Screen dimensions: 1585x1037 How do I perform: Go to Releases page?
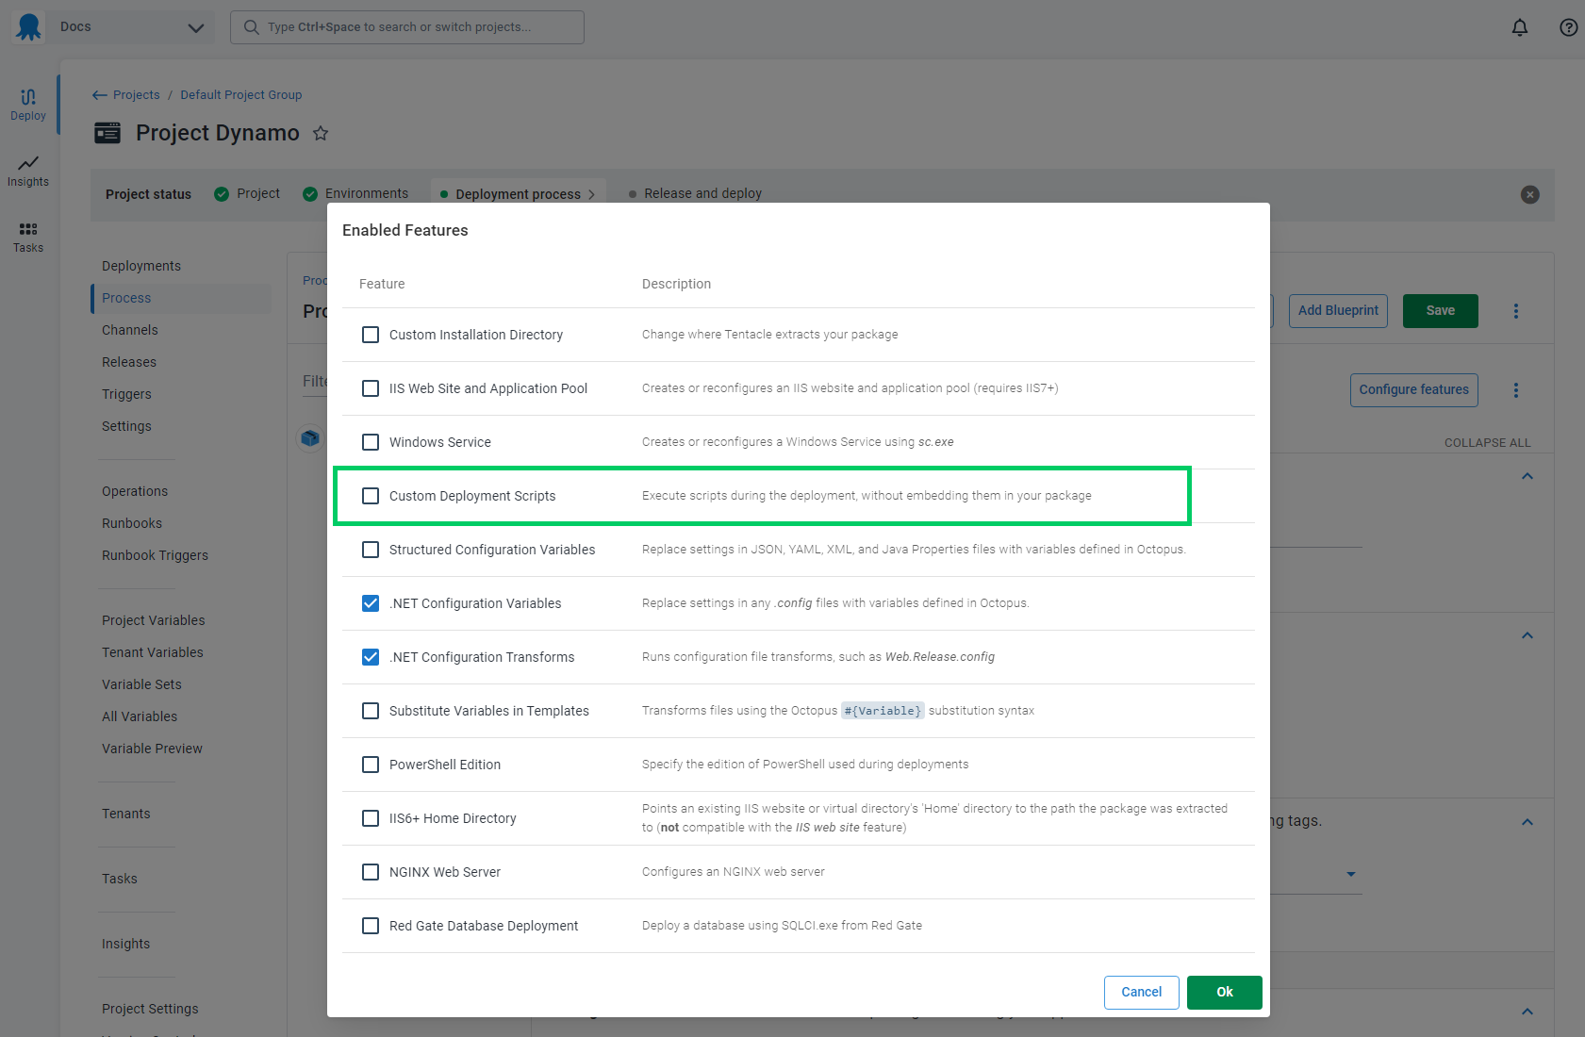129,362
